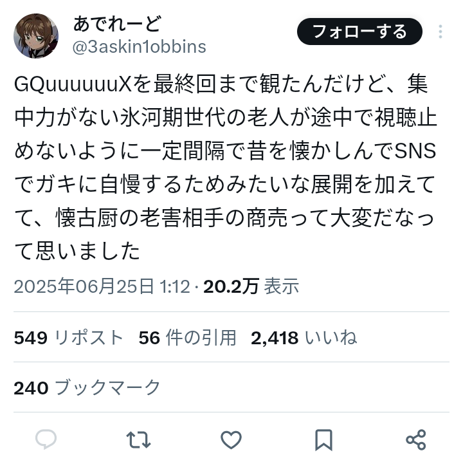Repost this tweet using the arrows icon
This screenshot has width=463, height=462.
138,440
